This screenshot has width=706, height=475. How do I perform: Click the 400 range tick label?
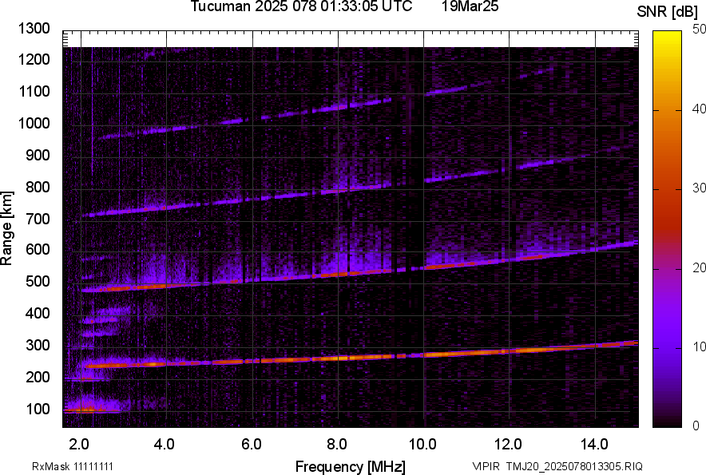coord(38,315)
